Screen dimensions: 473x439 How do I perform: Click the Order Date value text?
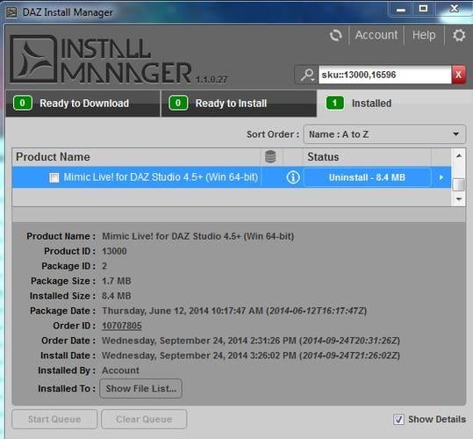tap(251, 341)
